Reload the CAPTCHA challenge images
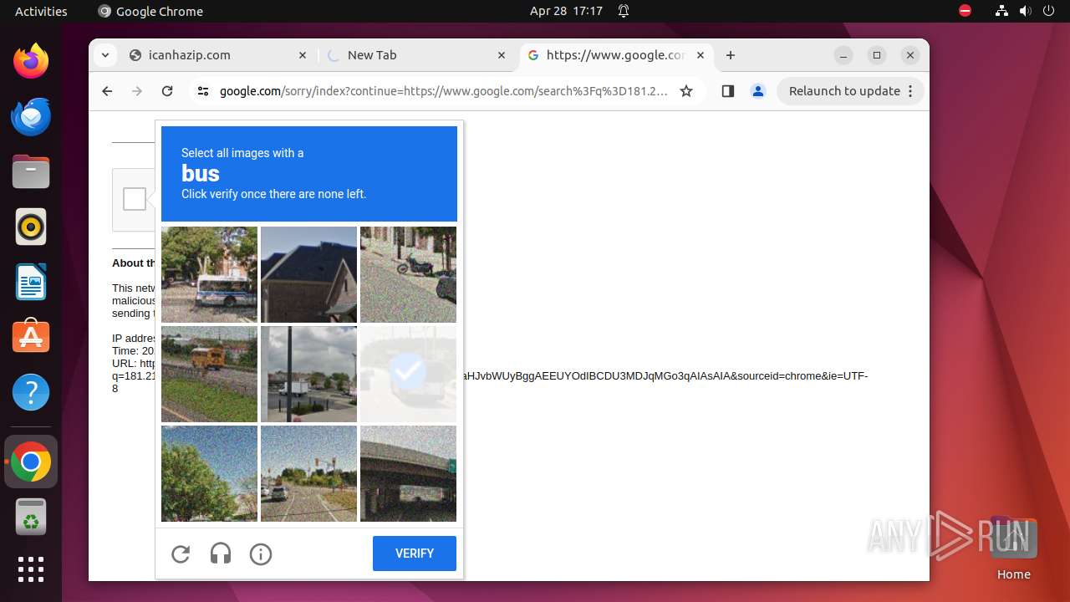 point(181,554)
